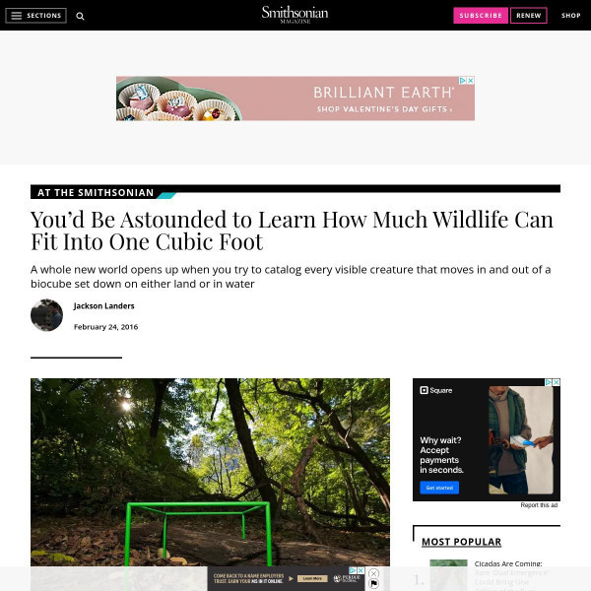Open the At The Smithsonian category

click(x=96, y=193)
